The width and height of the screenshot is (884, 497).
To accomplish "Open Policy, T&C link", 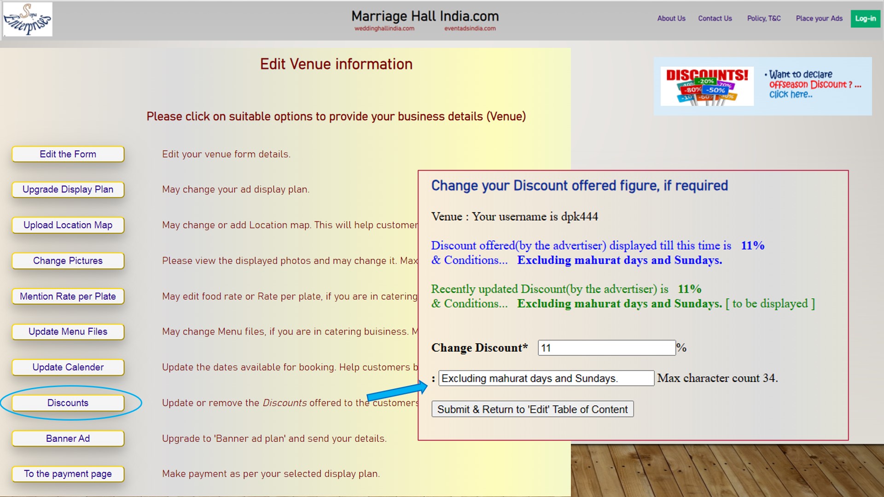I will tap(764, 18).
